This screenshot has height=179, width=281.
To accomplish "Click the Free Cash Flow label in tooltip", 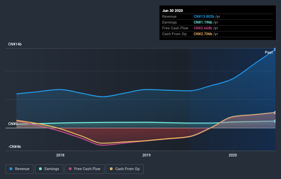I will click(175, 28).
